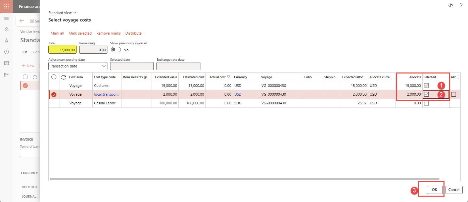Click the yellow Total amount field

[x=62, y=50]
